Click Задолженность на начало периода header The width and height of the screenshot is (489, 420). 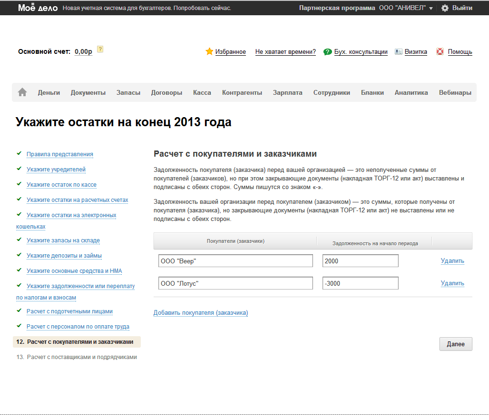click(x=375, y=243)
